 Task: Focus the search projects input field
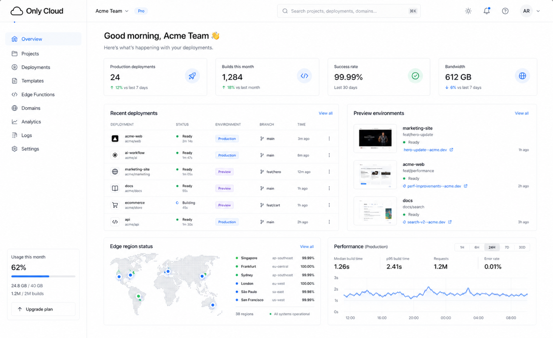[x=349, y=11]
